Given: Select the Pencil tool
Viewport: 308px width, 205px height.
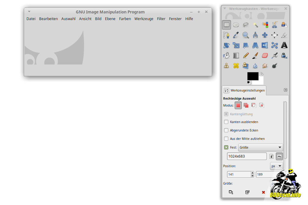Looking at the screenshot, I should [245, 56].
